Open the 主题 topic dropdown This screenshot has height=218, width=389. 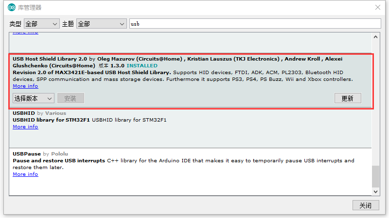coord(102,24)
